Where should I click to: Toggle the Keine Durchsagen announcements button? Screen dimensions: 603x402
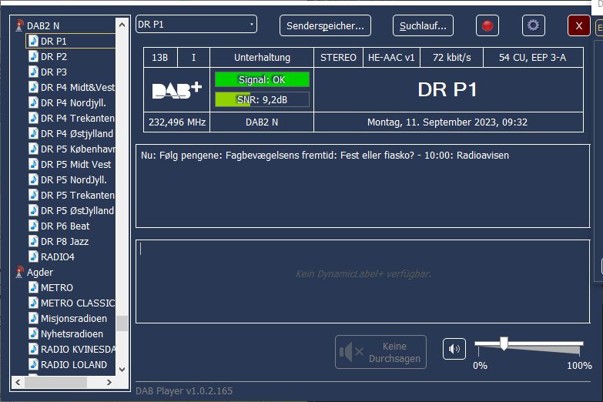(x=380, y=352)
